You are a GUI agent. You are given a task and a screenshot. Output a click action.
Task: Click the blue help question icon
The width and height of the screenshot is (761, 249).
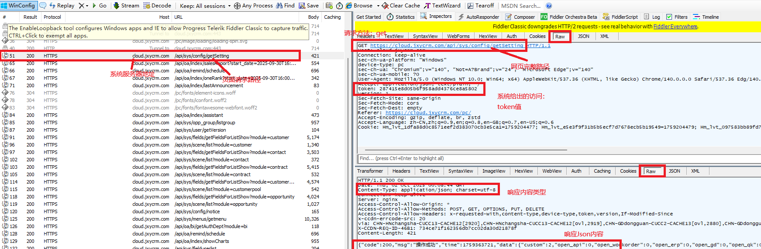549,6
